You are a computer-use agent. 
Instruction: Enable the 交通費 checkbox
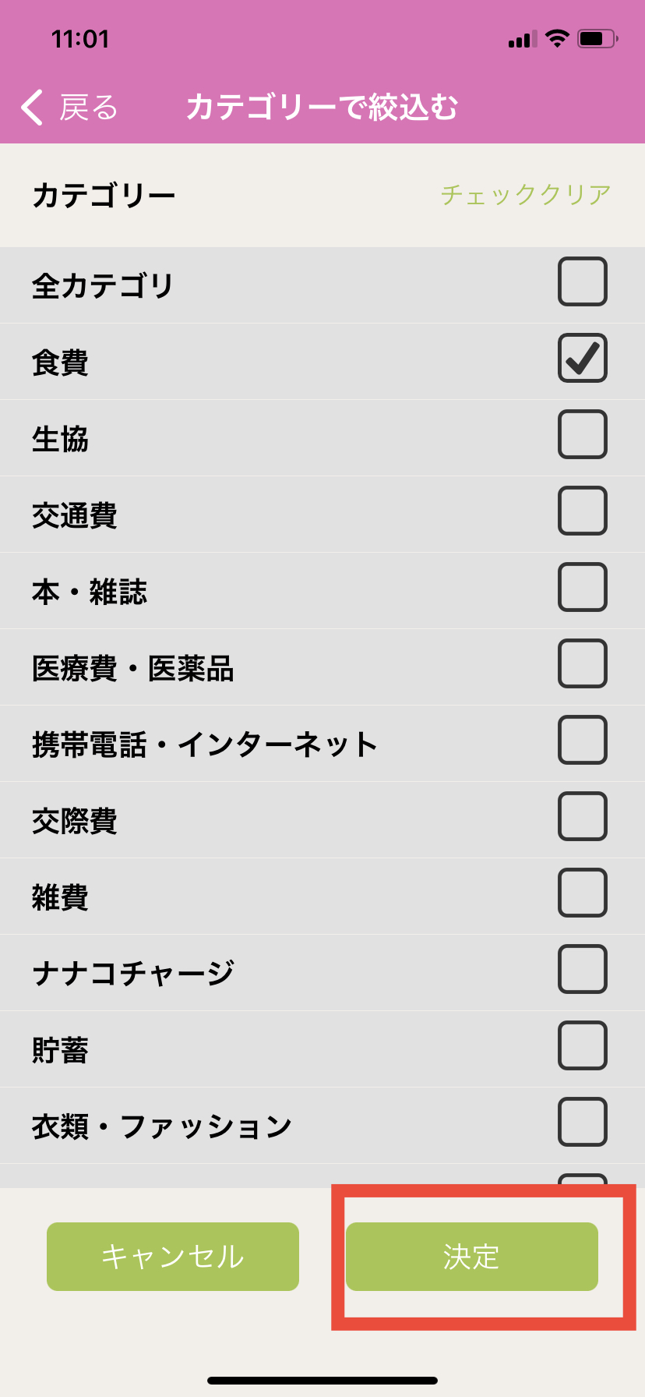[x=582, y=511]
